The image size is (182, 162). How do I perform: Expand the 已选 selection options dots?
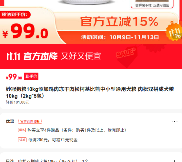click(x=175, y=161)
